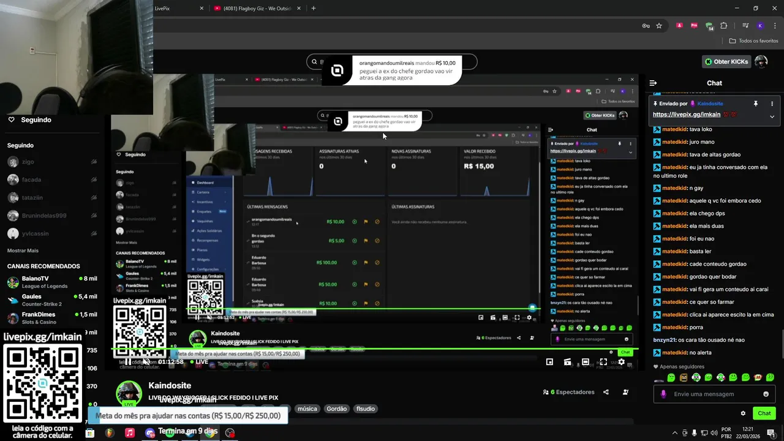Image resolution: width=784 pixels, height=441 pixels.
Task: Open the Chrome three-dot menu
Action: click(x=774, y=26)
